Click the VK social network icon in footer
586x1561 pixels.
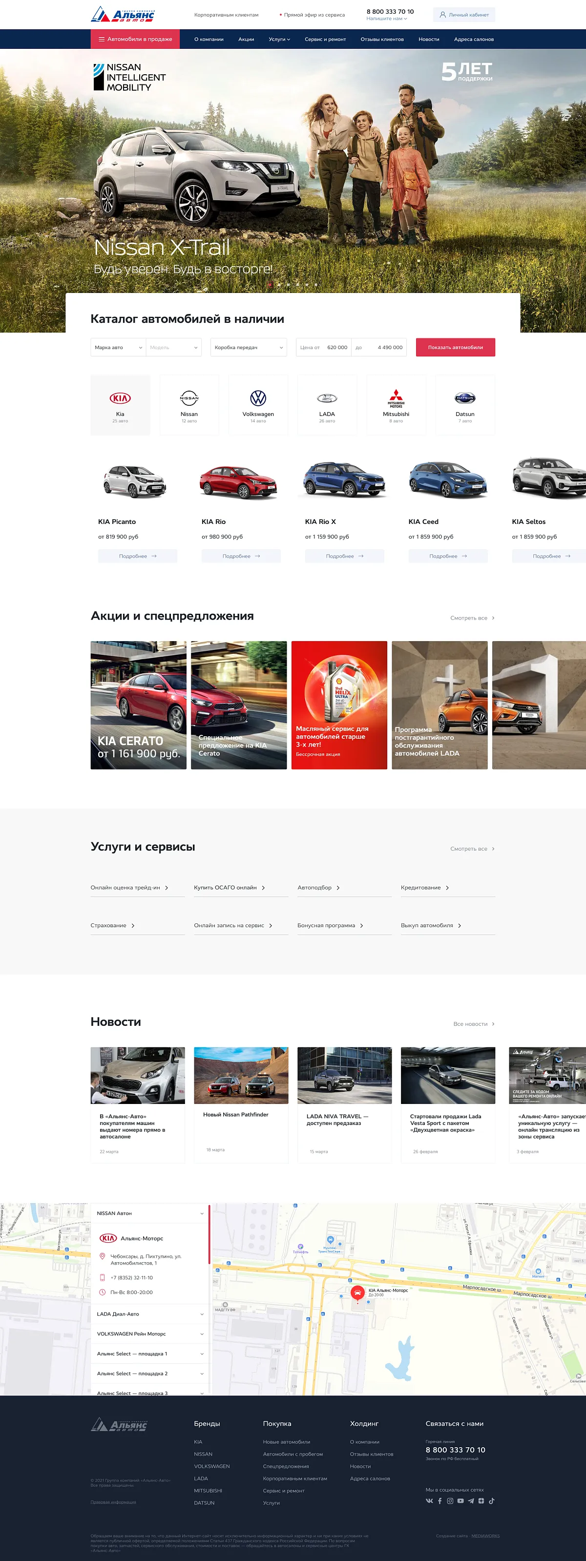(x=429, y=1500)
